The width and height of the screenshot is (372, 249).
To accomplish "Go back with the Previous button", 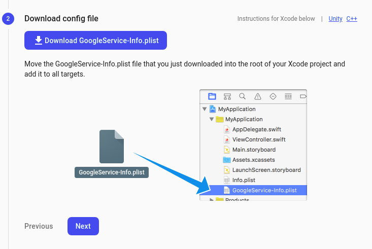I will point(39,226).
